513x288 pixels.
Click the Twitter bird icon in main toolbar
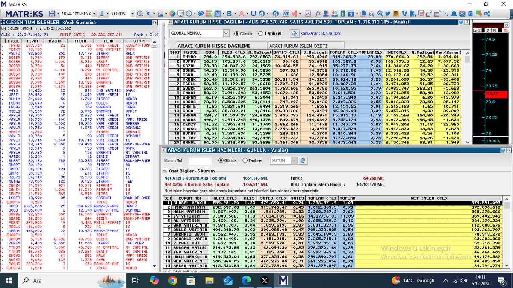tap(388, 14)
